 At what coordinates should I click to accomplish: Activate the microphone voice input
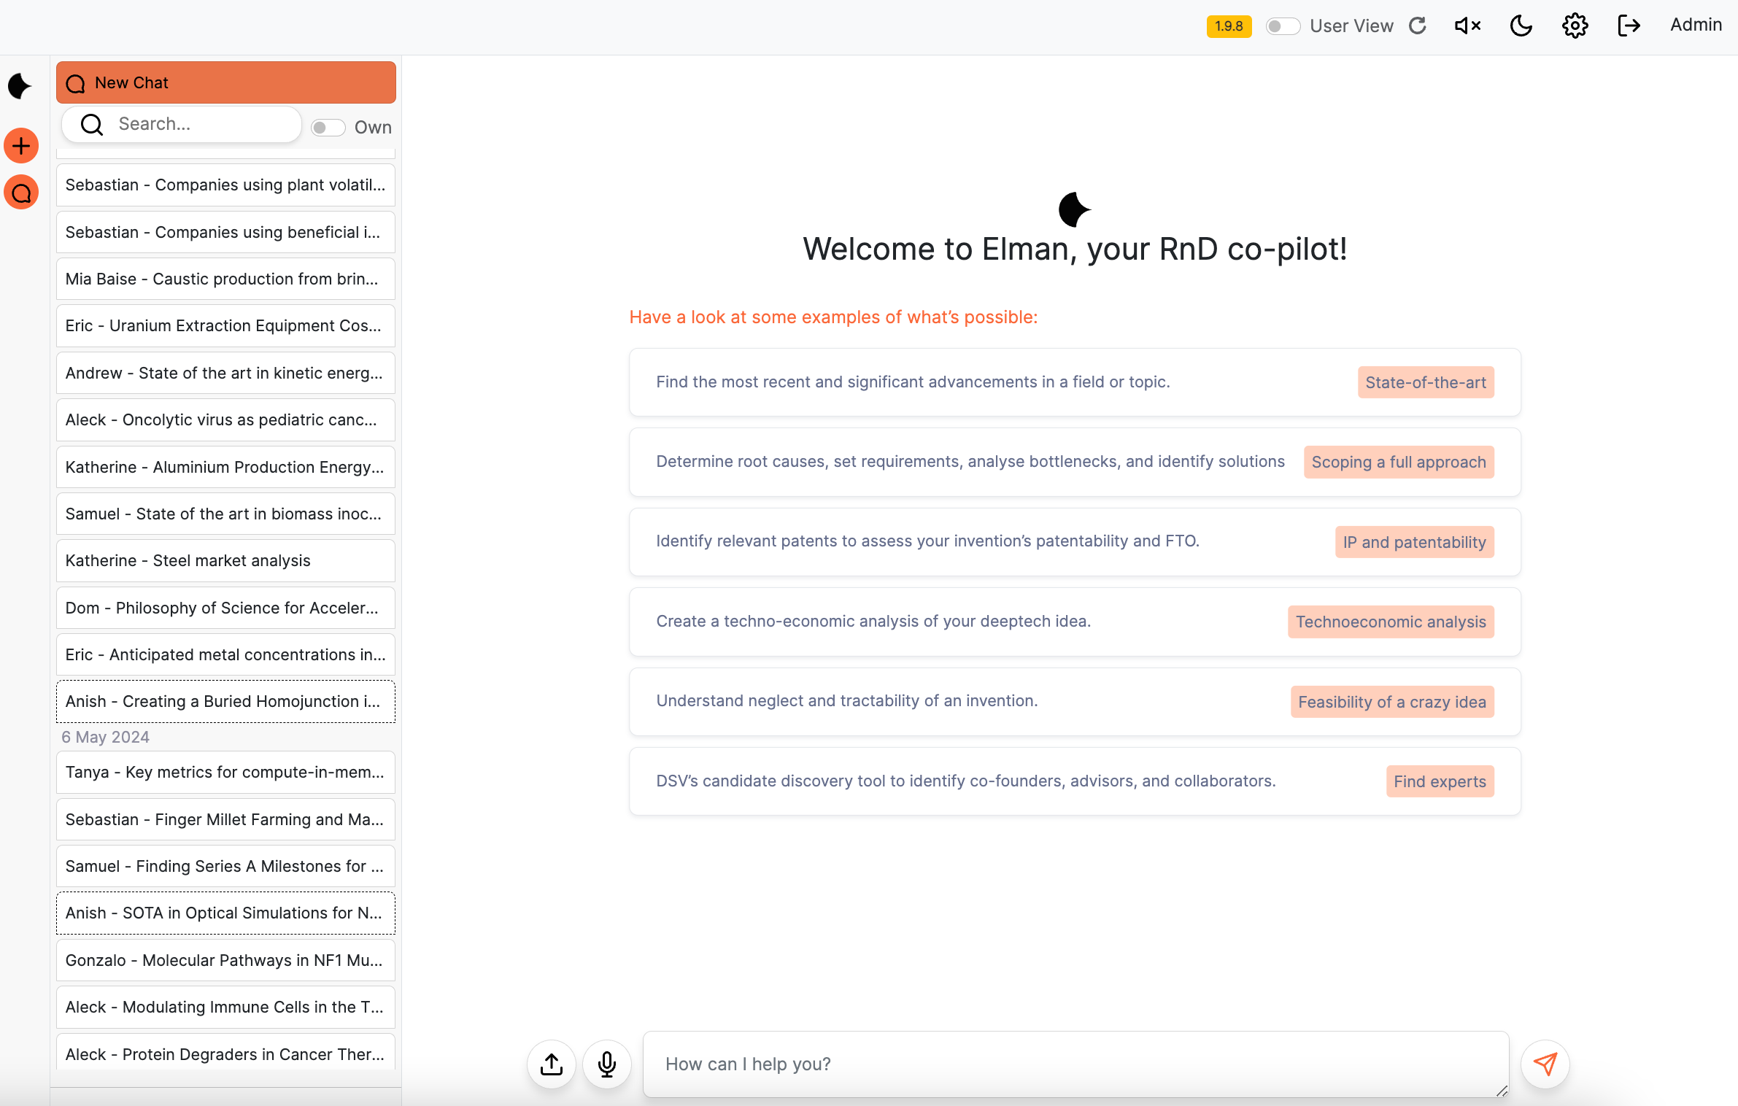click(607, 1064)
